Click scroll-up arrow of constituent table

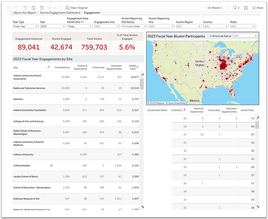tap(258, 118)
